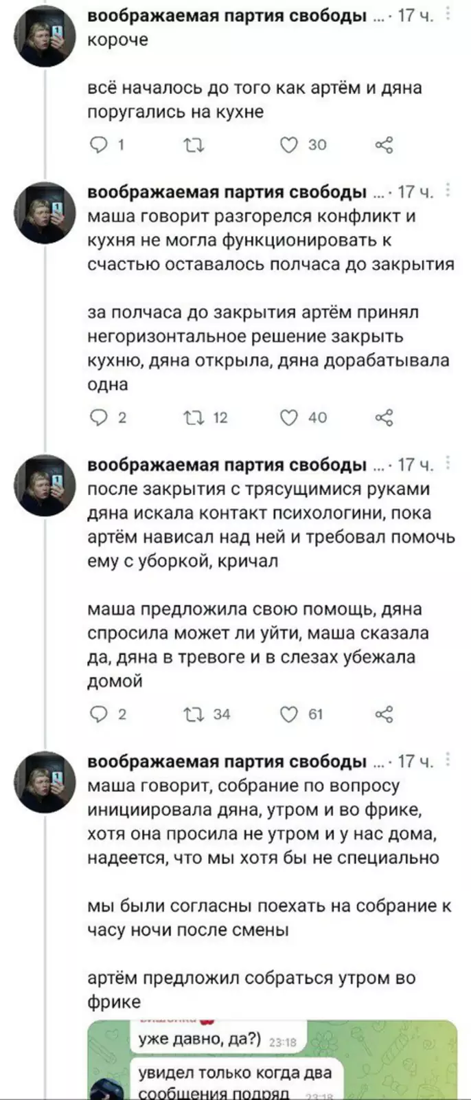Retweet the tweet with 12 retweets

coord(194,417)
